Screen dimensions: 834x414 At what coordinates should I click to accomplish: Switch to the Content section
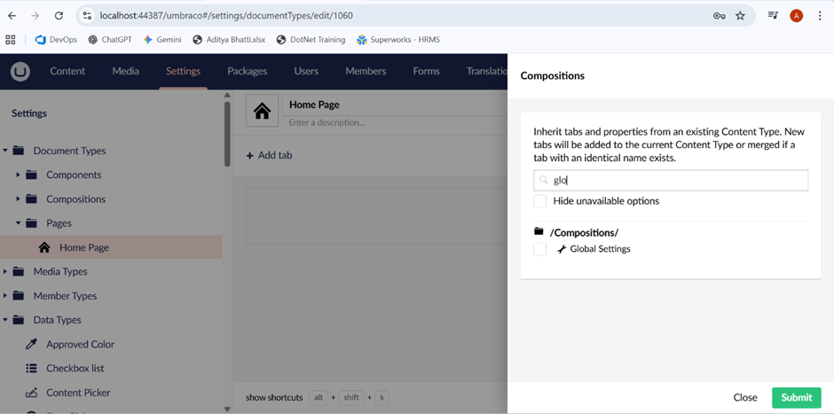click(x=67, y=71)
